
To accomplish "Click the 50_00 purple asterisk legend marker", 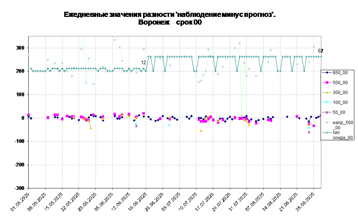I will pyautogui.click(x=327, y=112).
